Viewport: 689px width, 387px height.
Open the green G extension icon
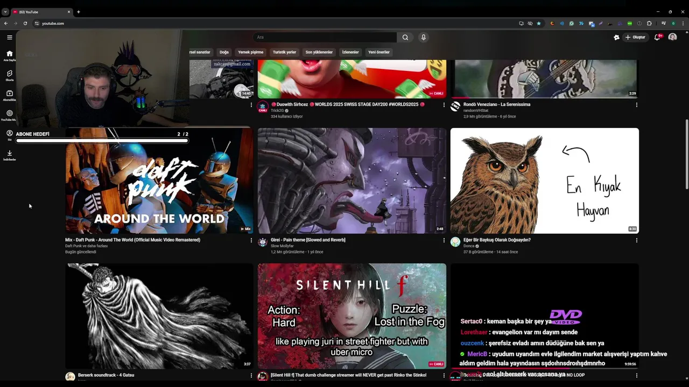coord(572,23)
